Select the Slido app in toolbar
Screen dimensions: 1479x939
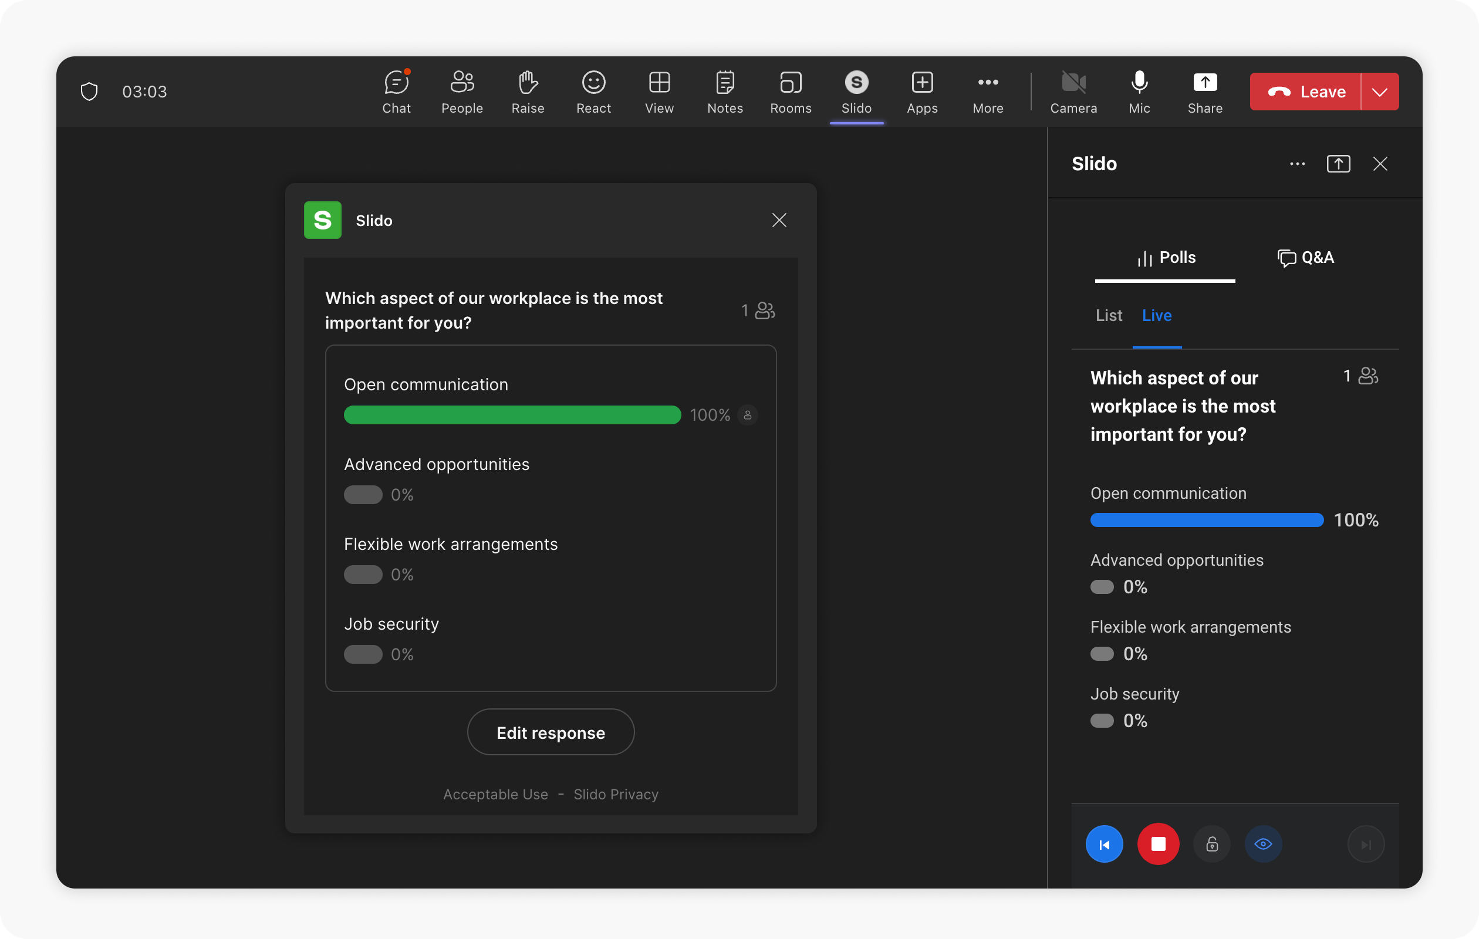point(856,92)
